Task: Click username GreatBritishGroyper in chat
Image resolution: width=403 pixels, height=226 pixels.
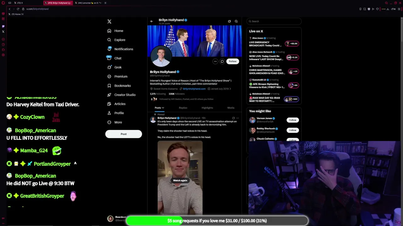Action: 42,196
